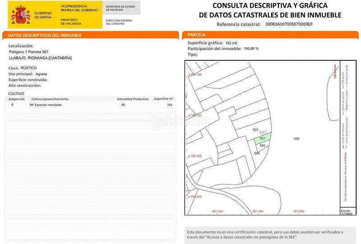This screenshot has width=361, height=244.
Task: Click the 'GOBIERNO DE ESPAÑA' text
Action: click(x=43, y=15)
